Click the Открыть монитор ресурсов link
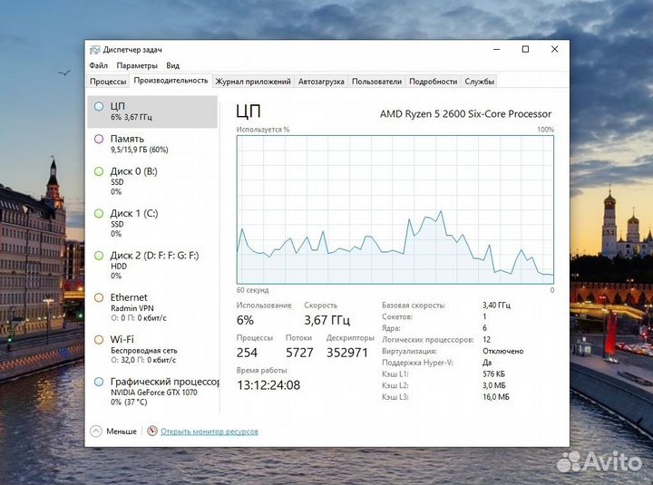653x485 pixels. pos(209,432)
